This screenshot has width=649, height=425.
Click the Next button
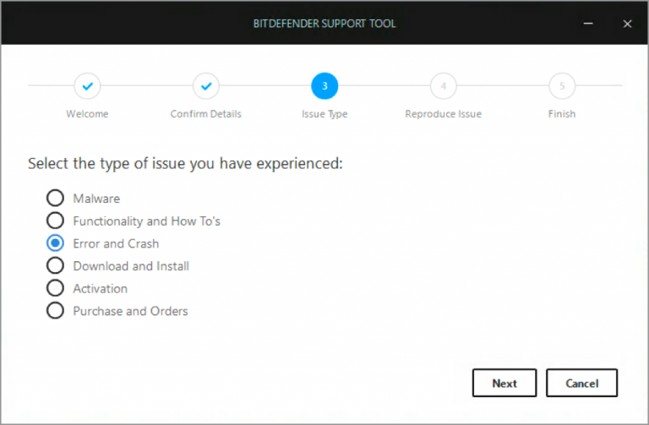pyautogui.click(x=504, y=384)
